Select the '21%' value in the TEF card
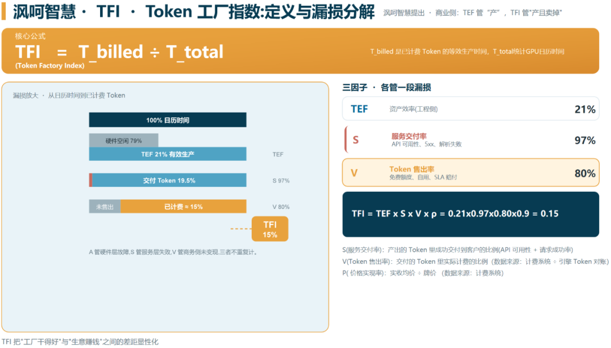The width and height of the screenshot is (611, 348). (585, 110)
